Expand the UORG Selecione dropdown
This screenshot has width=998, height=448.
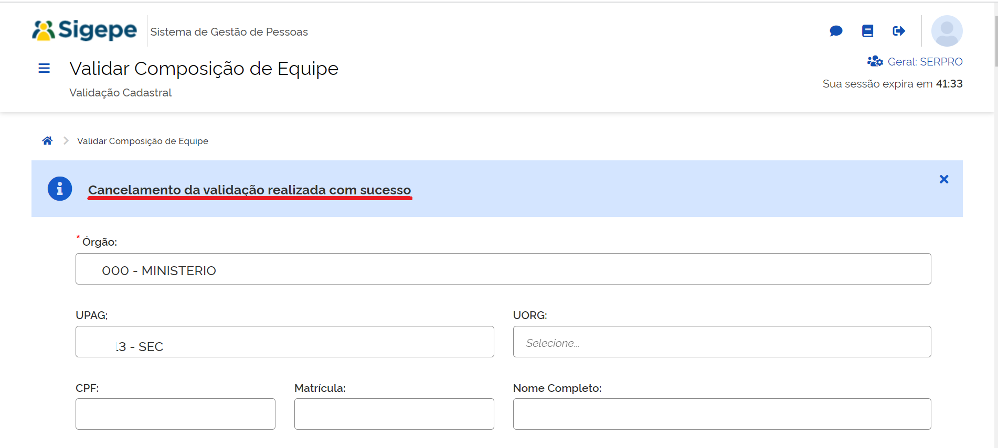(721, 342)
